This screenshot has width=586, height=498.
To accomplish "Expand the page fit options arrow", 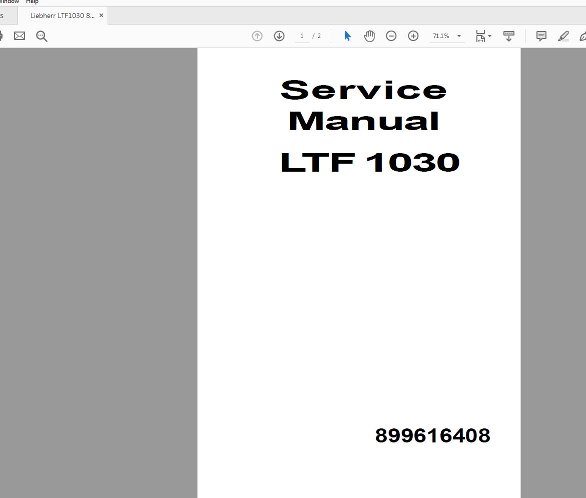I will click(x=489, y=36).
